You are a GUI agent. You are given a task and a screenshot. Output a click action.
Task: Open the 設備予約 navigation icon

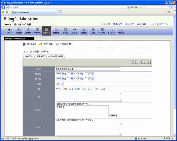84,31
